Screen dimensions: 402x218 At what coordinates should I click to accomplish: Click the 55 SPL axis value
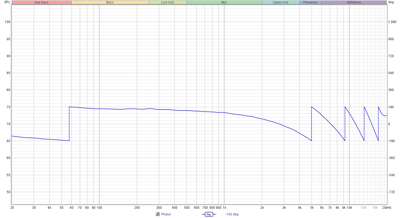[x=8, y=175]
